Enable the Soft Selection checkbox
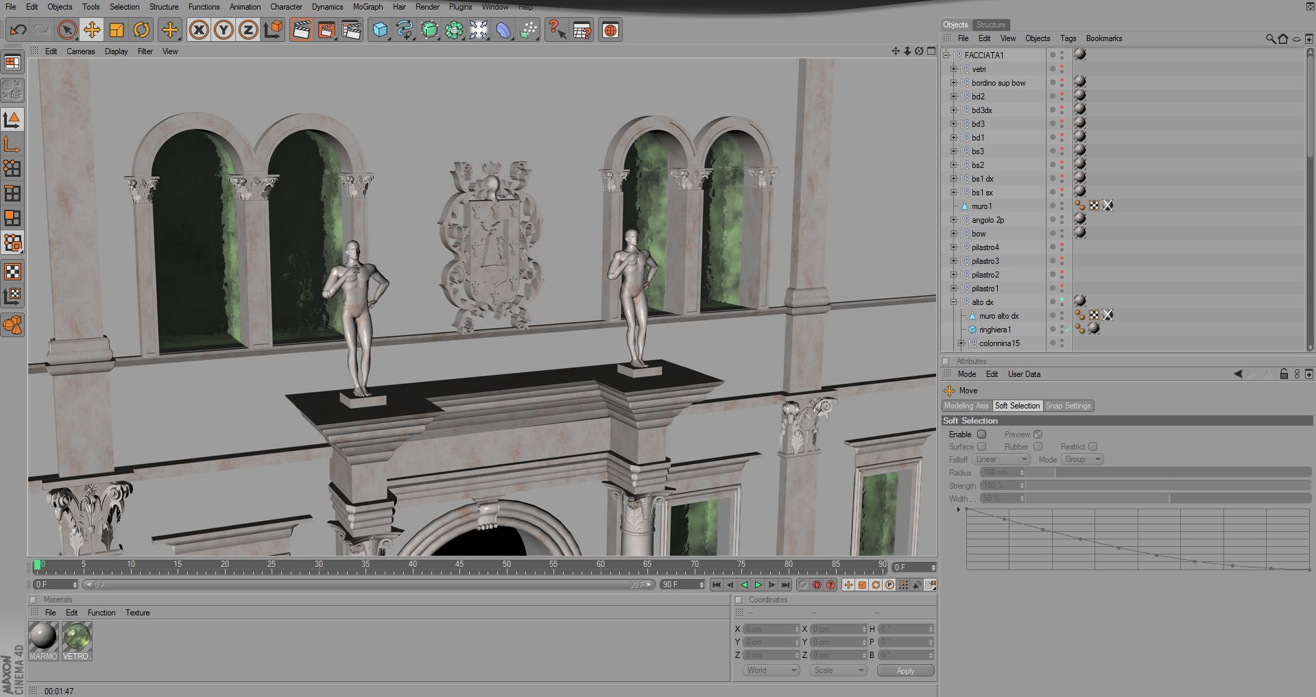The width and height of the screenshot is (1316, 697). pyautogui.click(x=981, y=435)
